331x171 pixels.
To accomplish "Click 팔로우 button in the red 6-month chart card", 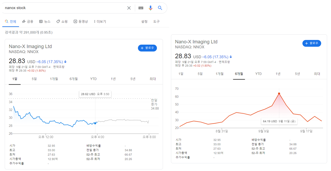I will (312, 43).
